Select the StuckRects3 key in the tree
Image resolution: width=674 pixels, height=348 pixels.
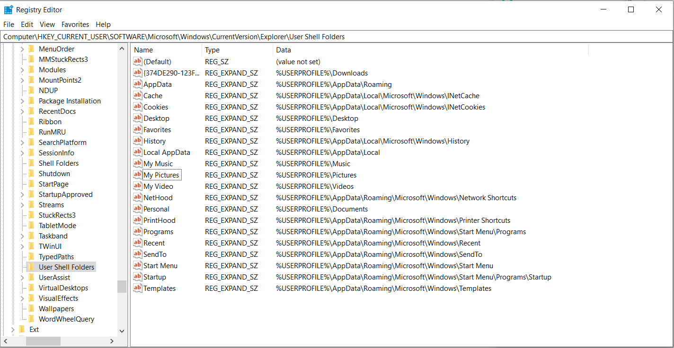click(x=57, y=215)
